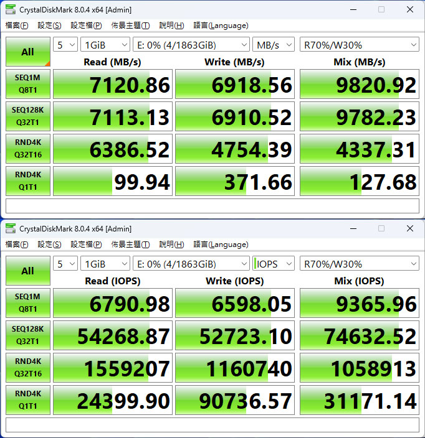Viewport: 425px width, 438px height.
Task: Open 1GiB test size dropdown in top window
Action: pyautogui.click(x=105, y=45)
